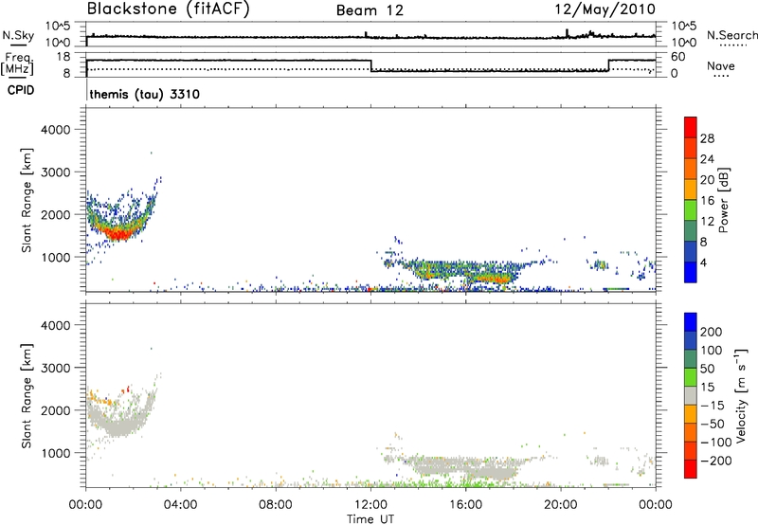Screen dimensions: 758x525
Task: Click the '28' tick on Power scale
Action: 707,138
